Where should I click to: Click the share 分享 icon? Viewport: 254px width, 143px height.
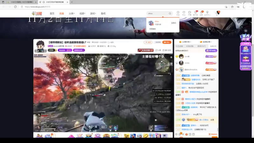158,50
